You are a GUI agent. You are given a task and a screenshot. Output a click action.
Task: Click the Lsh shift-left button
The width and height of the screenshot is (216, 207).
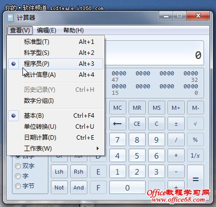pos(59,172)
